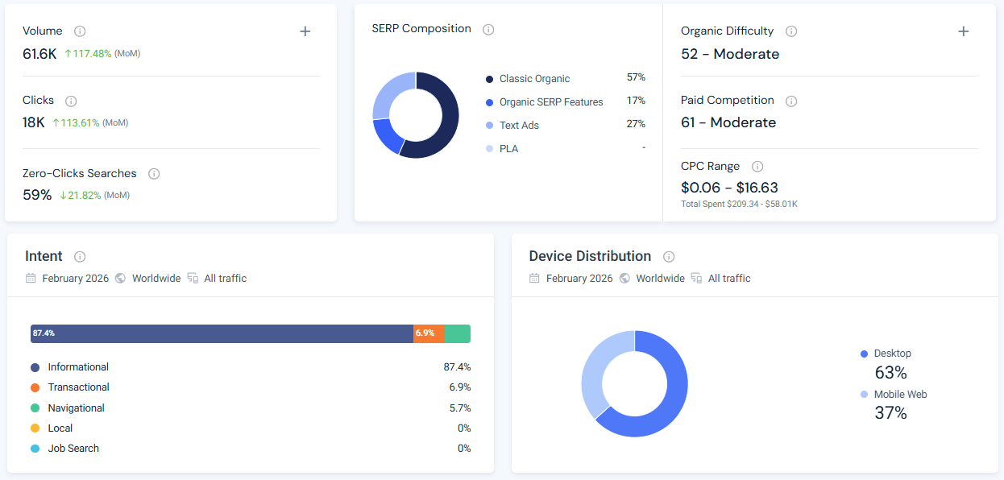Click the SERP Composition donut chart
Screen dimensions: 1004x480
[416, 115]
